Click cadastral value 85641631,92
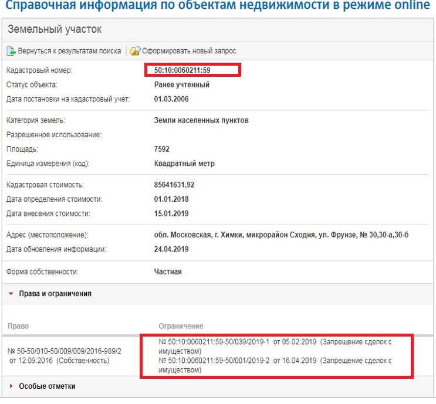The width and height of the screenshot is (436, 404). coord(182,185)
